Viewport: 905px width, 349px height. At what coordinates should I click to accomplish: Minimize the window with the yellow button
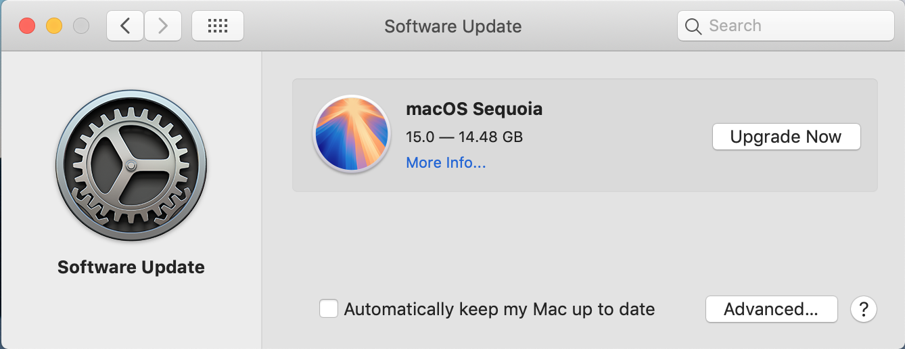coord(54,26)
